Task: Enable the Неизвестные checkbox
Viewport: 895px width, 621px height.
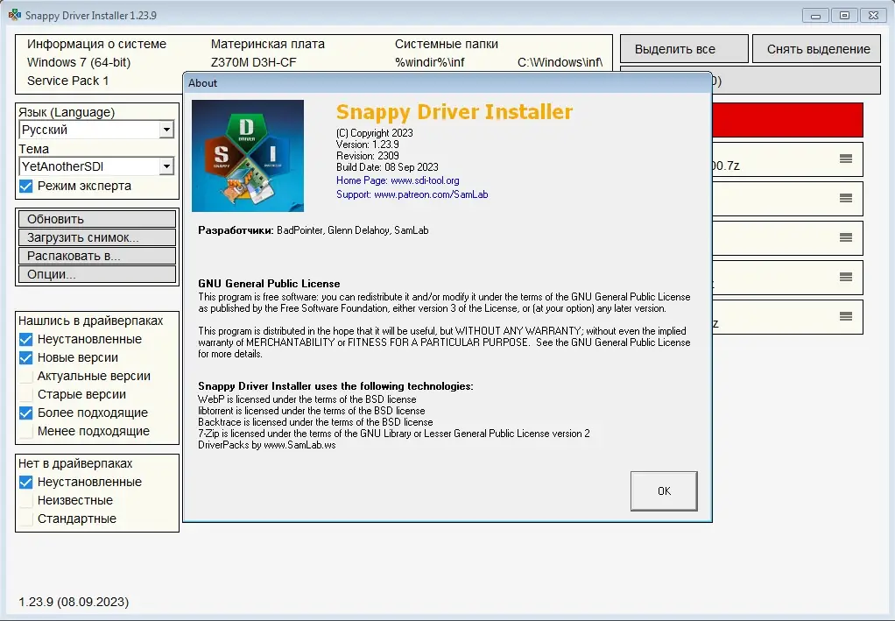Action: pos(25,501)
